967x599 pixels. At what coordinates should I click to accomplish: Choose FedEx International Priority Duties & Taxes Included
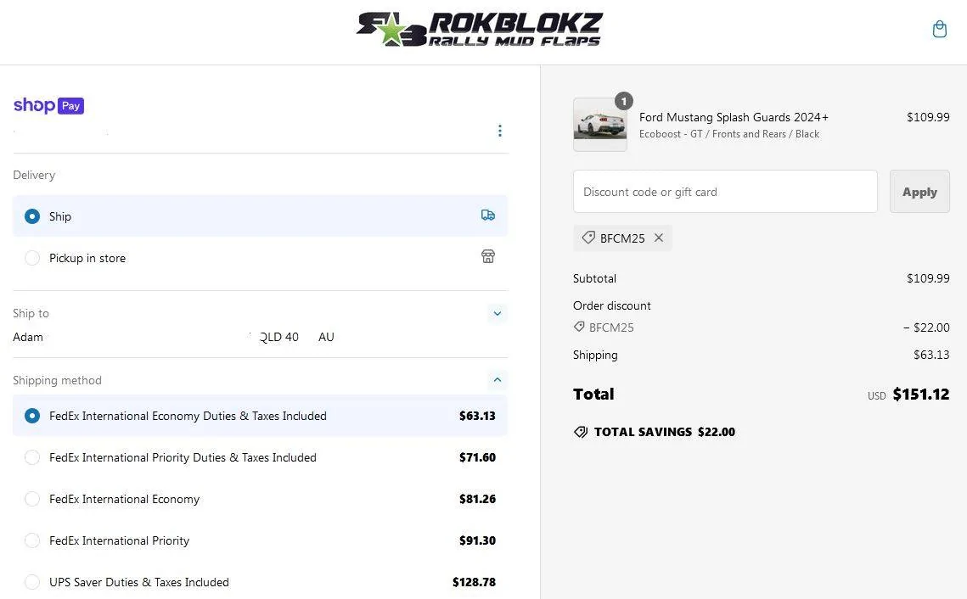[260, 457]
